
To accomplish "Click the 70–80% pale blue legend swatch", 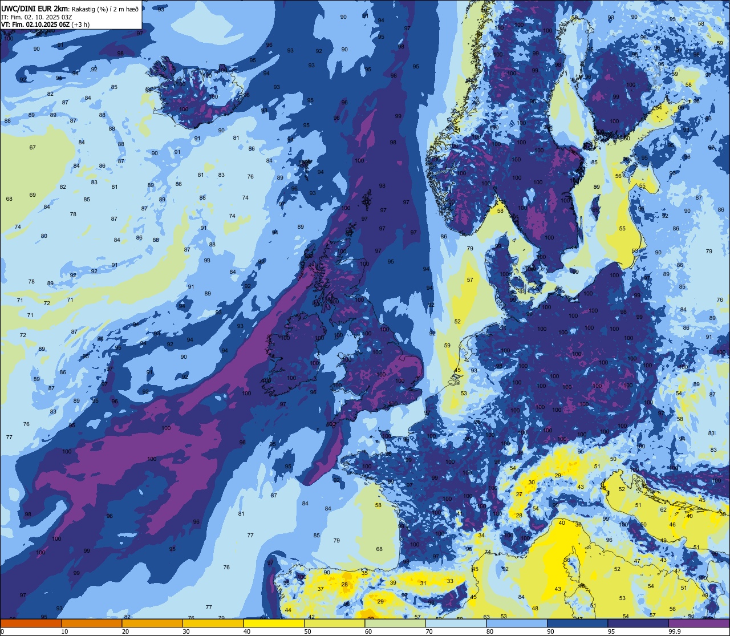I will tap(456, 623).
